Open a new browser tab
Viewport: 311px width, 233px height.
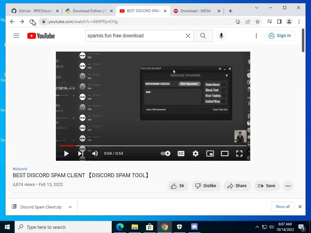pos(230,11)
